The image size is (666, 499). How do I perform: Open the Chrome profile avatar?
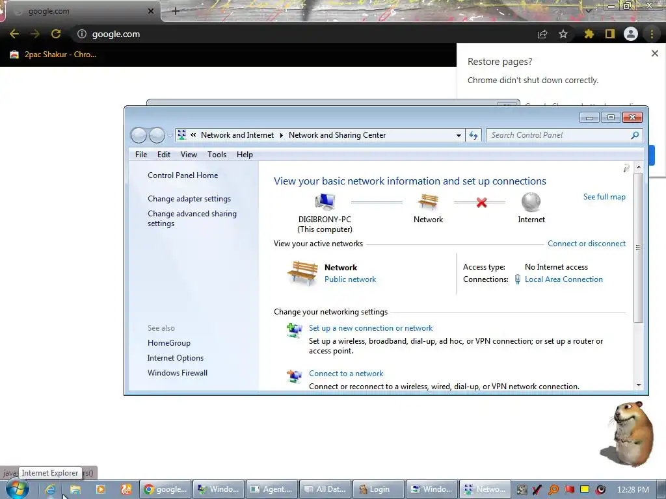(631, 34)
